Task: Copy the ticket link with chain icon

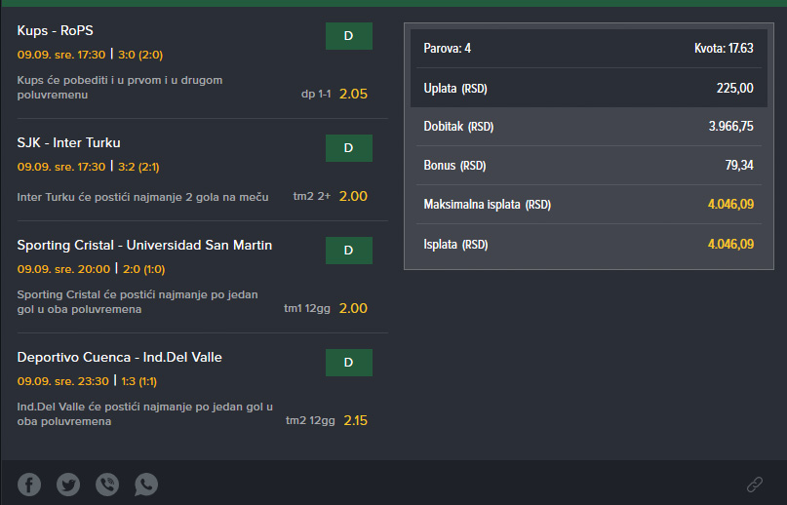Action: coord(755,485)
